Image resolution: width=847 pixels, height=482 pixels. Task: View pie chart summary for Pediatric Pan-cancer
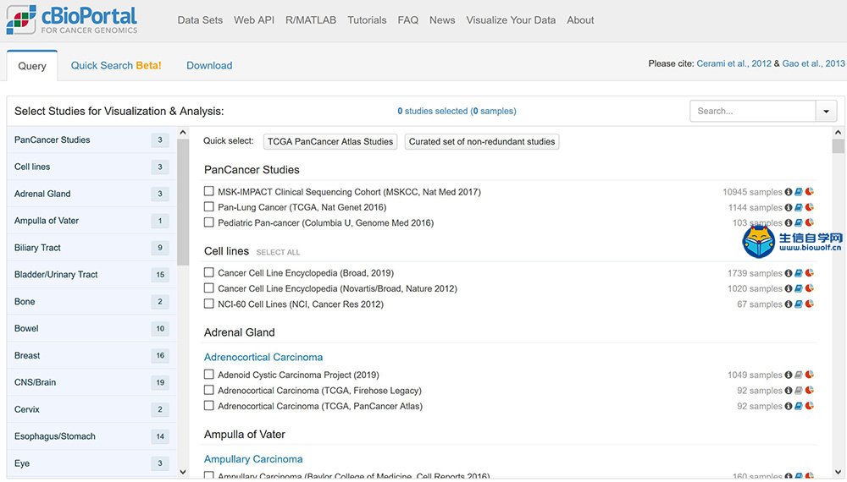pos(809,222)
